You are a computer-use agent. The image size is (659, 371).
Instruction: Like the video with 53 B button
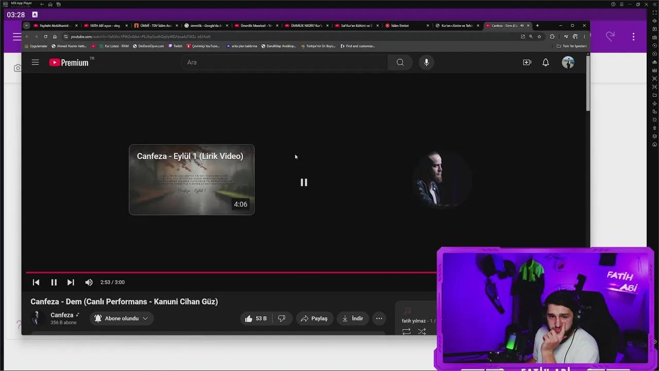256,318
